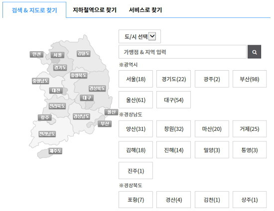Choose the 김천(1) city button

coord(212,200)
